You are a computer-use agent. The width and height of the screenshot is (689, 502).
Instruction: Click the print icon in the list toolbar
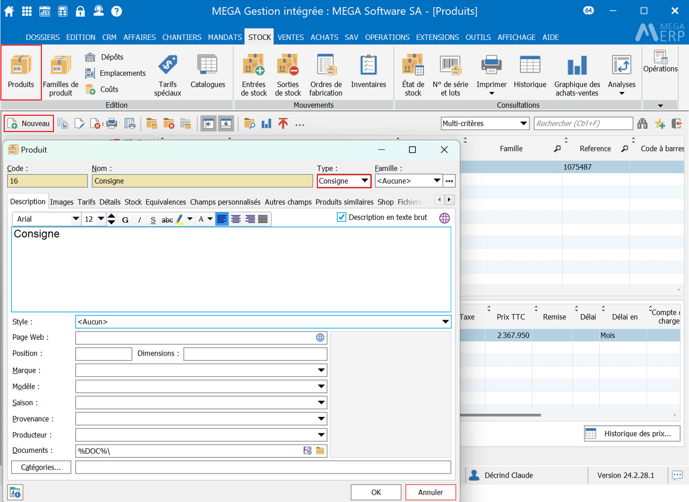112,124
